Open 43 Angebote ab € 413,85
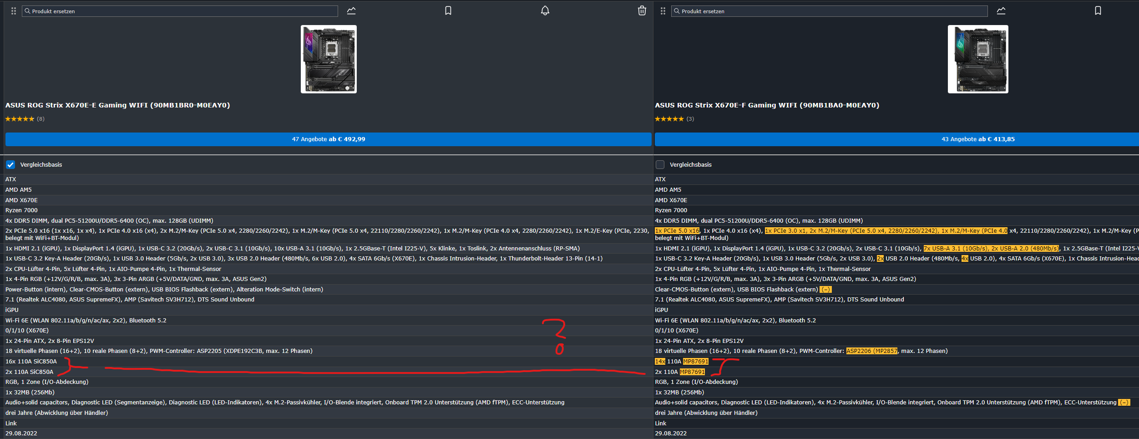The width and height of the screenshot is (1139, 439). point(897,139)
